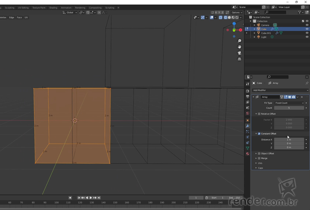Remove the Array modifier with X button
This screenshot has width=310, height=210.
tap(302, 97)
